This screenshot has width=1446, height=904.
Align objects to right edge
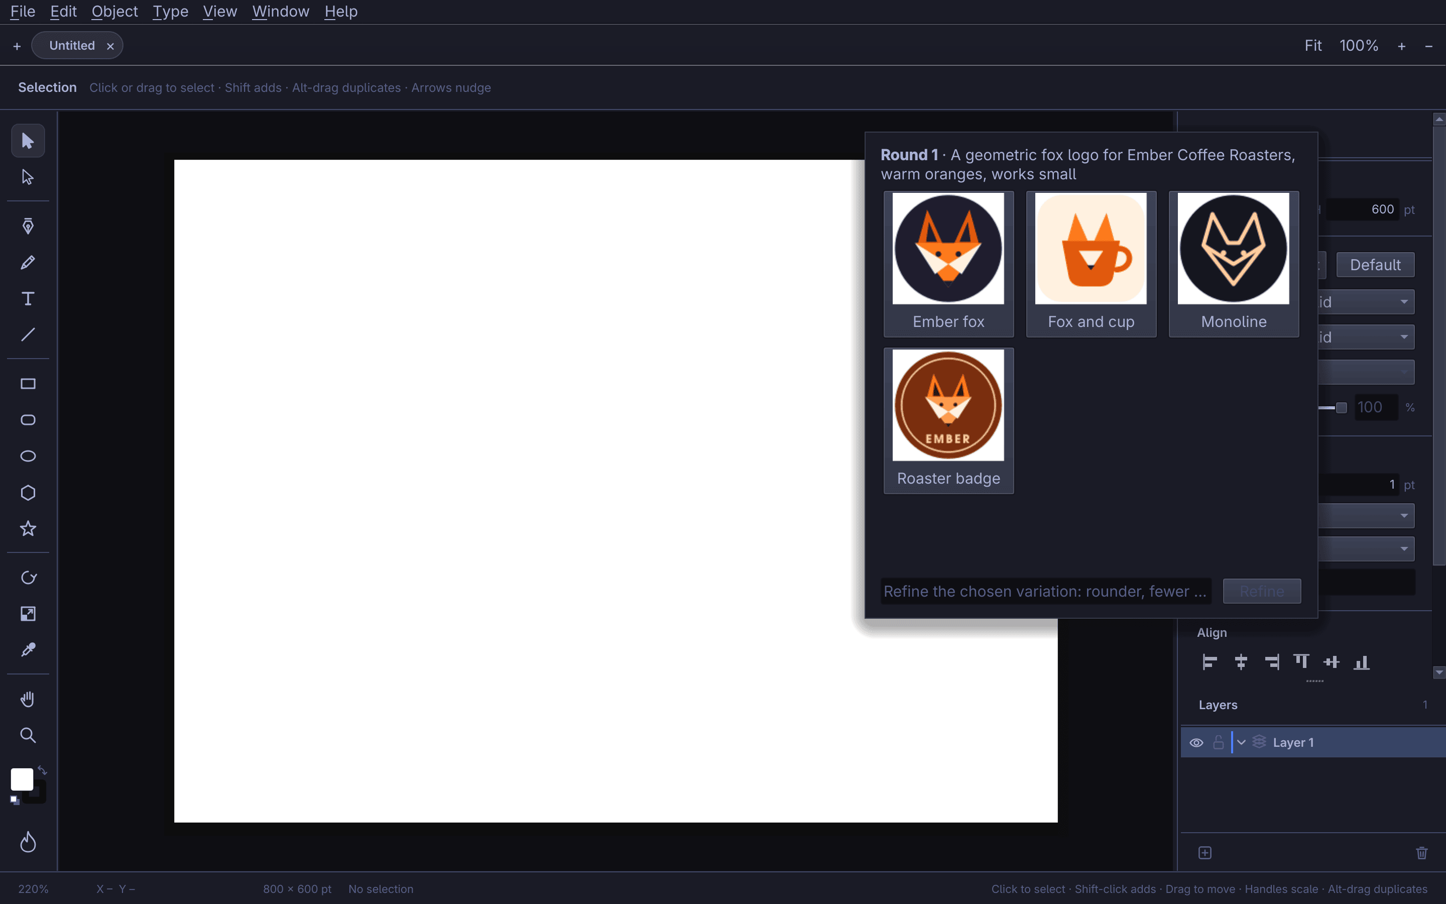tap(1271, 662)
